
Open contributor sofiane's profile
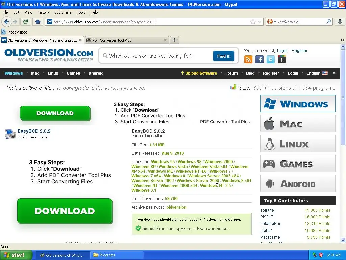coord(267,210)
